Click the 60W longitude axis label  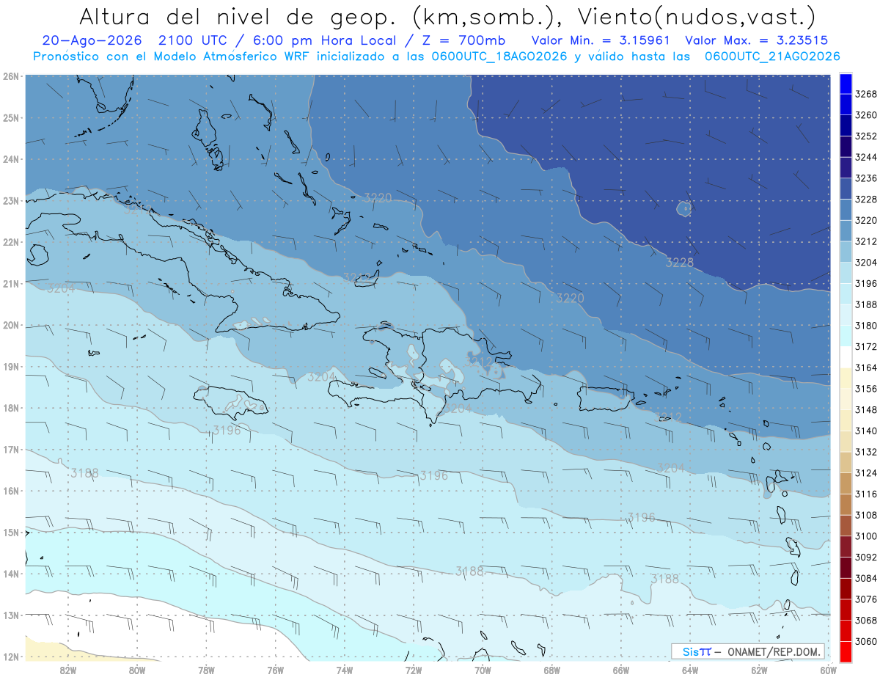click(829, 670)
